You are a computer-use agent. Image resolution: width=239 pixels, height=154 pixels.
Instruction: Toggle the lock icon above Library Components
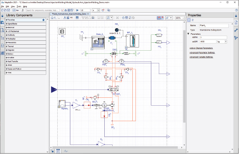point(2,15)
